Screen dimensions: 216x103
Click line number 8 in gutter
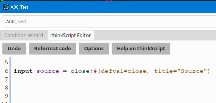coord(6,88)
